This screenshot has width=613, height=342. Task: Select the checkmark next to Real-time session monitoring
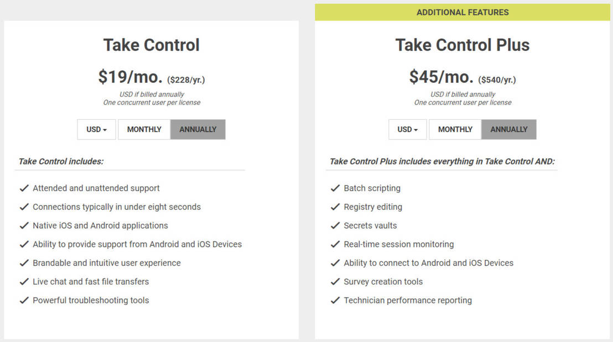pyautogui.click(x=335, y=244)
